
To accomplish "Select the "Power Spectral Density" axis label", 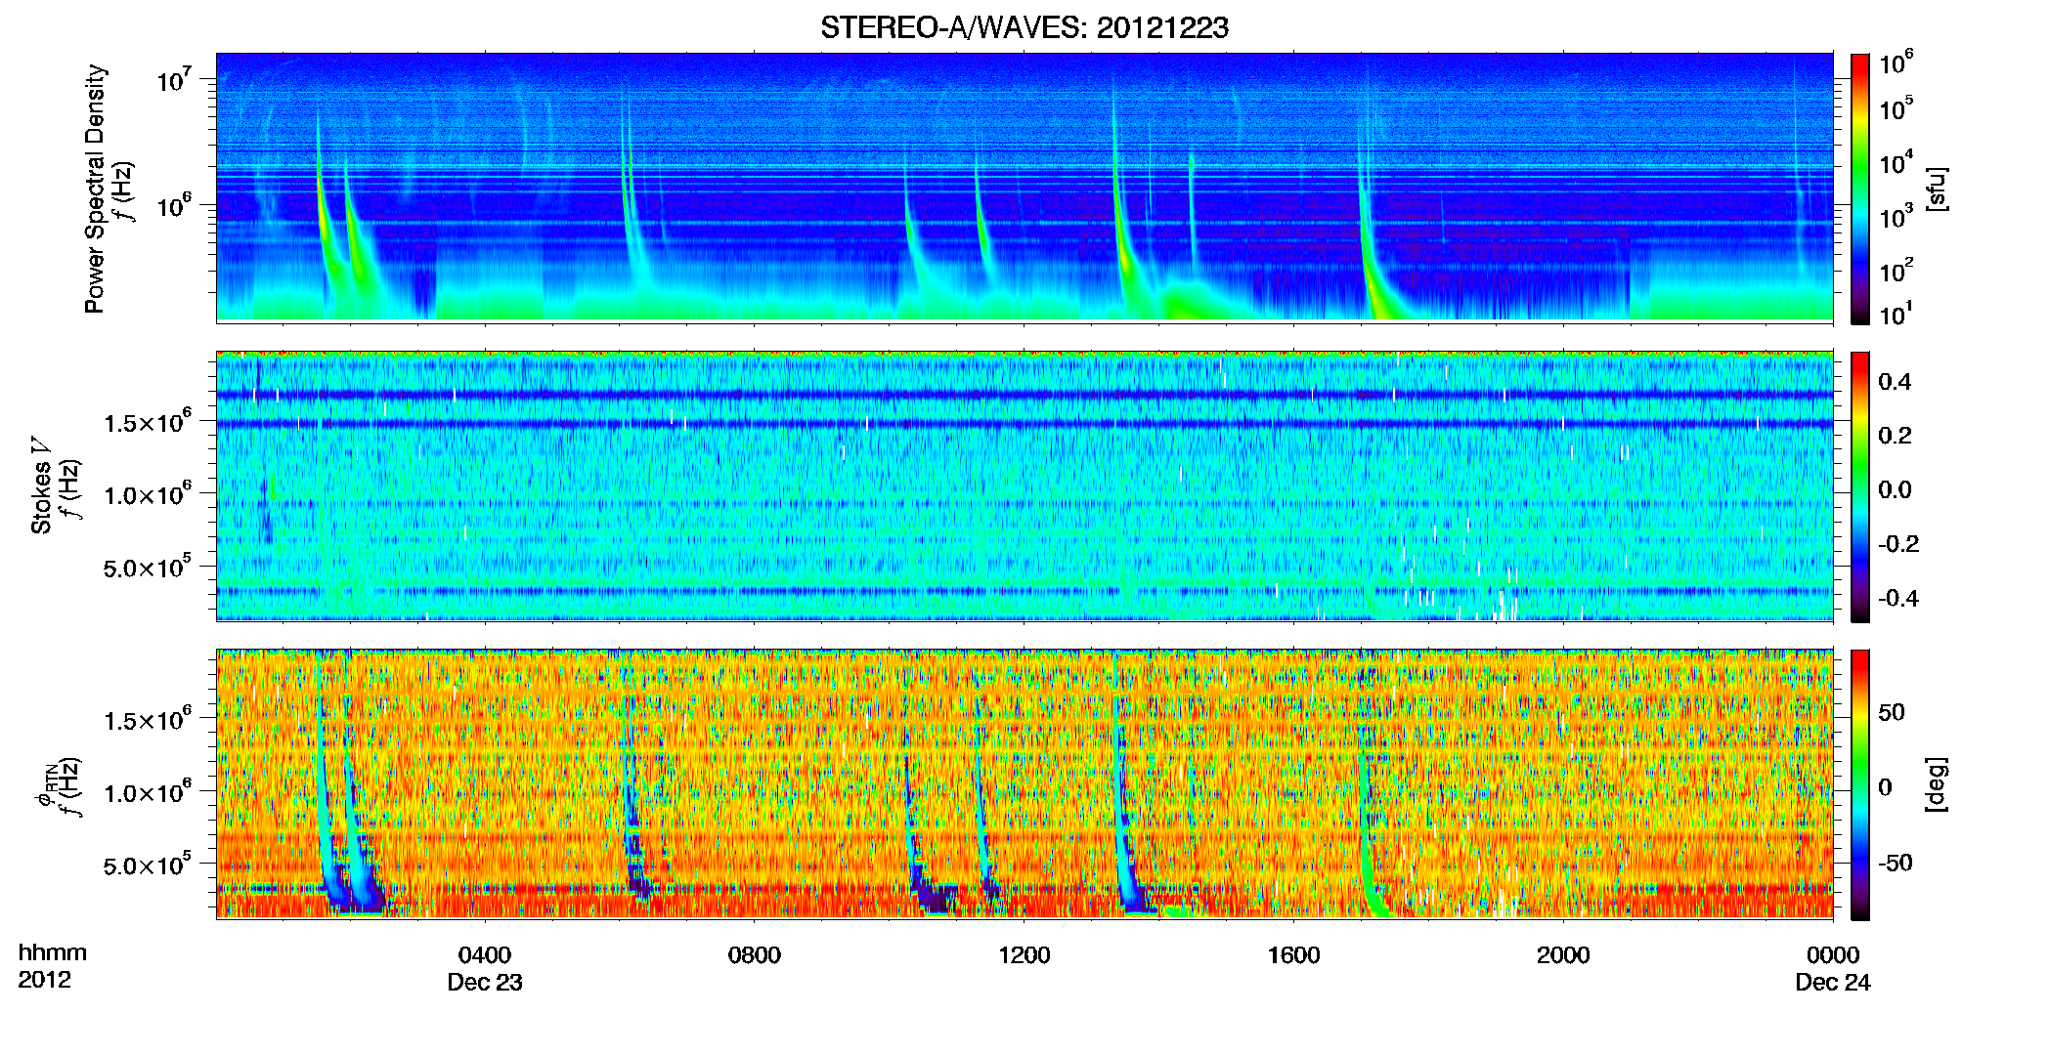I will (x=95, y=189).
